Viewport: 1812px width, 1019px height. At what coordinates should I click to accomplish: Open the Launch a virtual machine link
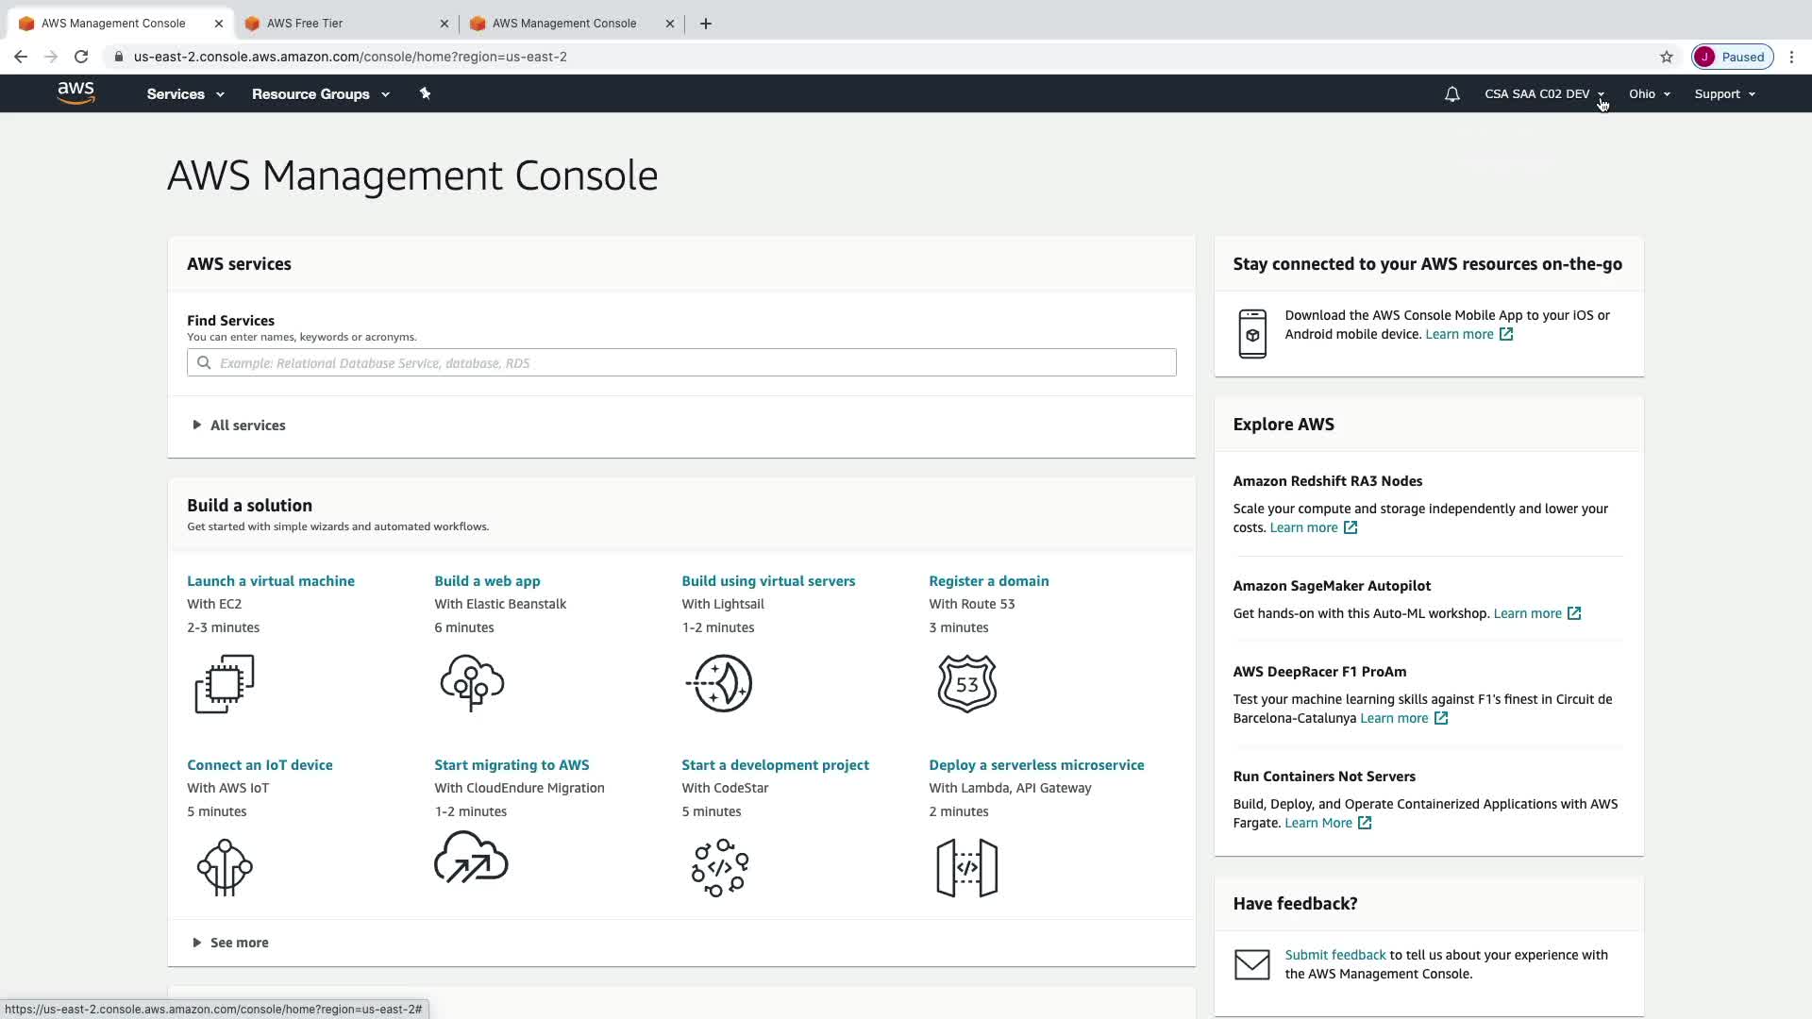(x=271, y=581)
